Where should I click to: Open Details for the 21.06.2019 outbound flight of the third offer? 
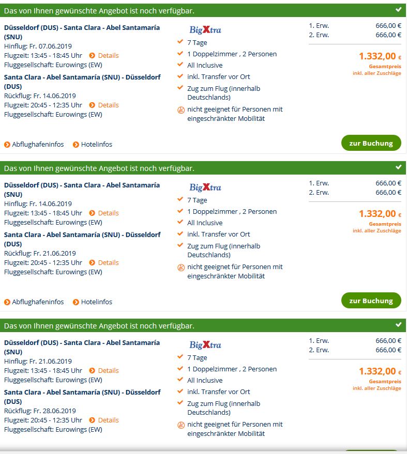104,371
